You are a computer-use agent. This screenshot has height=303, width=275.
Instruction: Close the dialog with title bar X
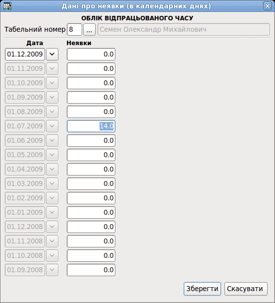[268, 6]
